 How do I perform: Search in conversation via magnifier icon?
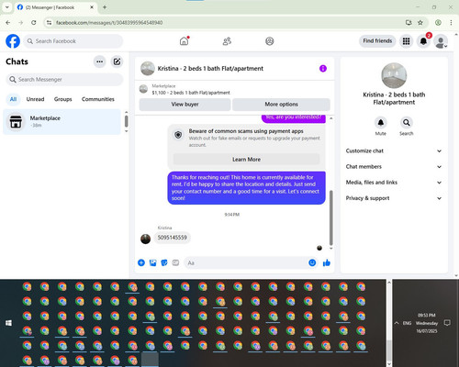pos(407,123)
